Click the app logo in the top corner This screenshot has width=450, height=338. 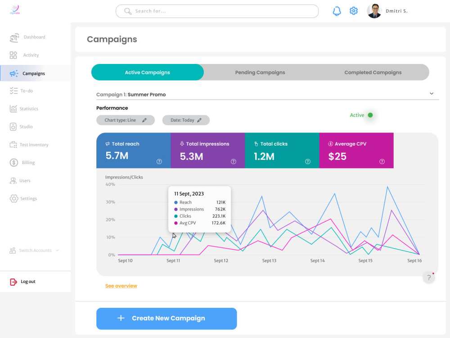tap(15, 9)
